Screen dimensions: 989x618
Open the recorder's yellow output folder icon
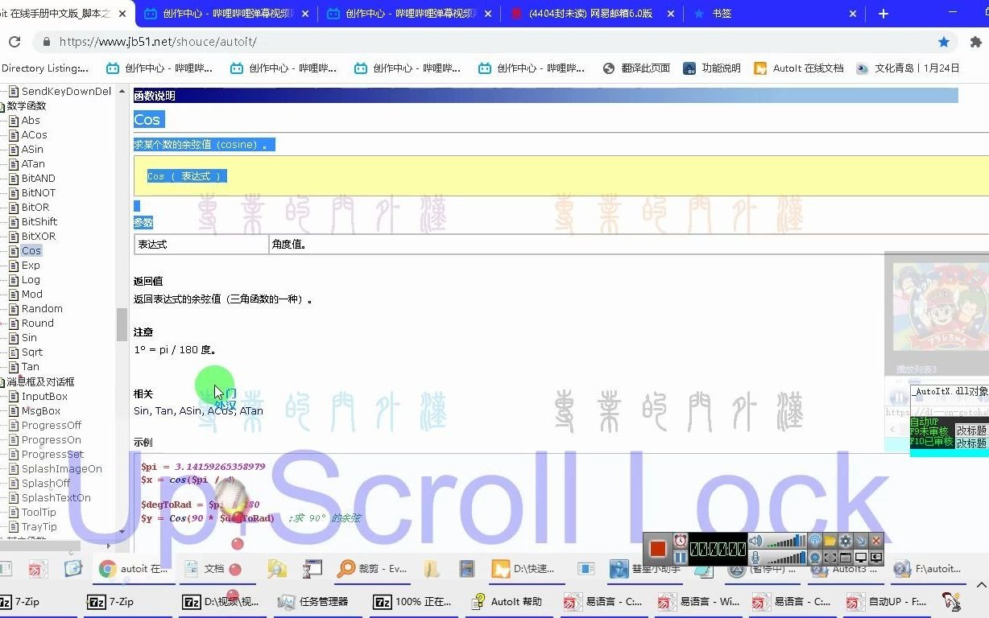830,540
